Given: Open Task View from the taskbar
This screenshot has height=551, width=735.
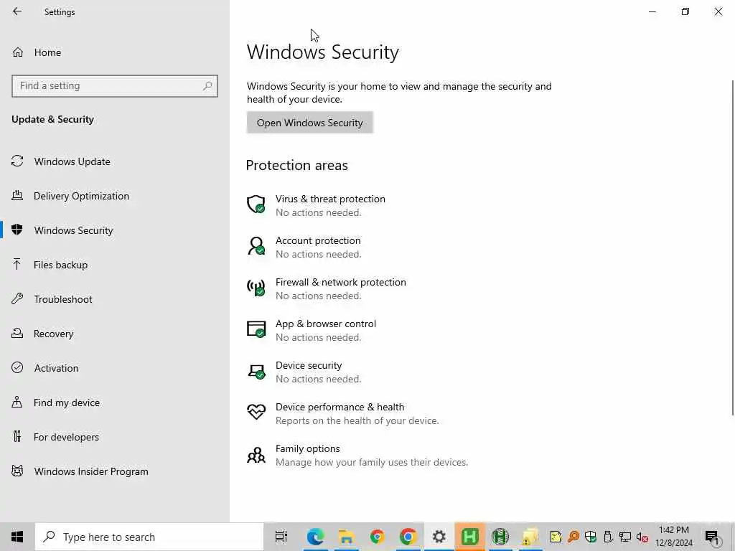Looking at the screenshot, I should [281, 537].
